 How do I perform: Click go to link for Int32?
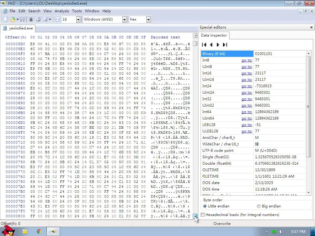click(x=247, y=99)
